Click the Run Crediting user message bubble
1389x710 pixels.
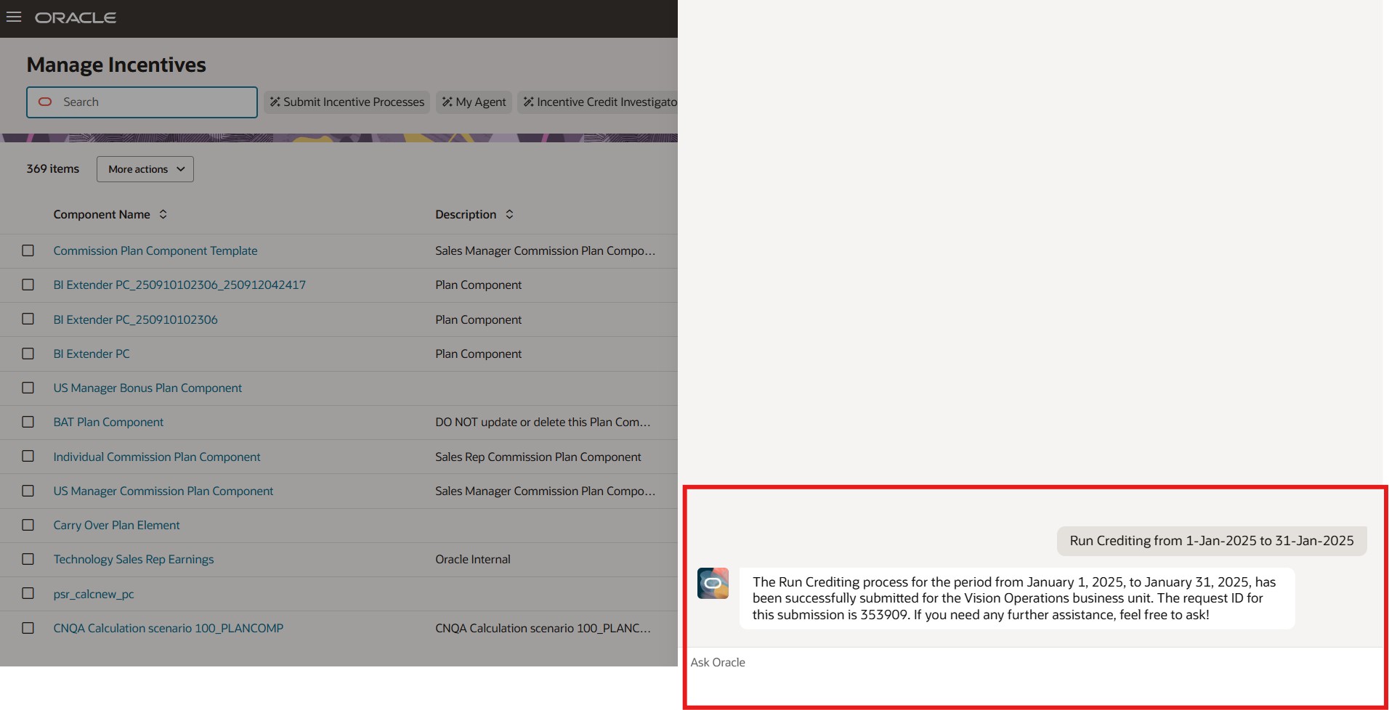1212,541
